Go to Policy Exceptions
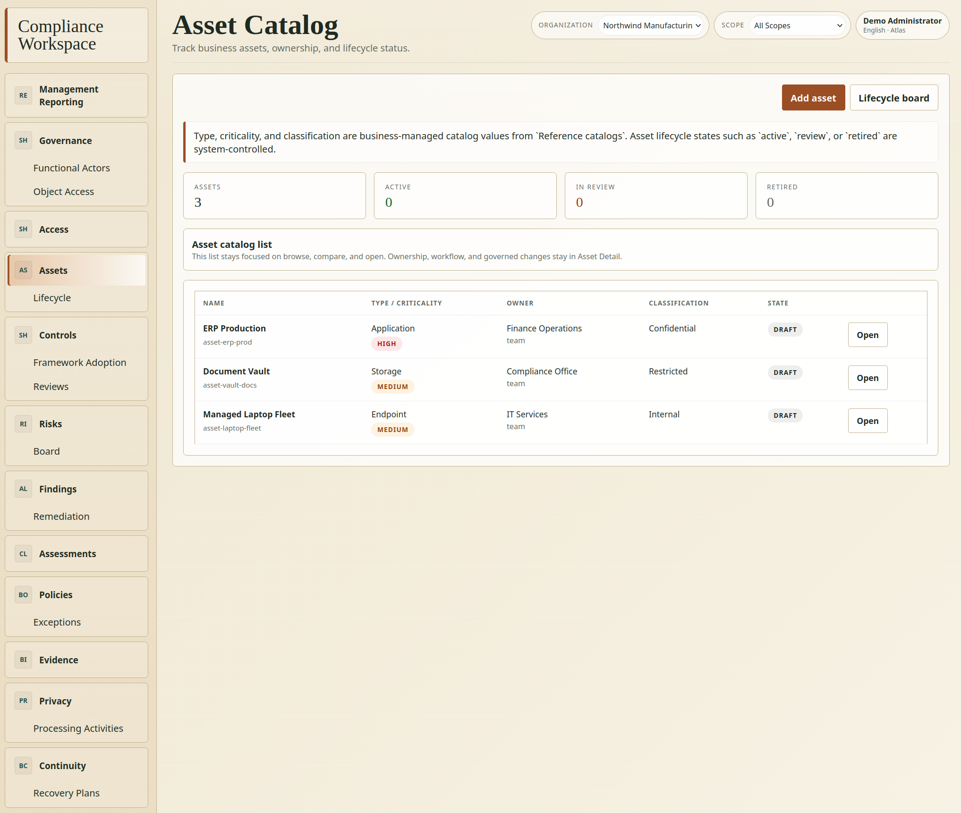This screenshot has height=813, width=961. pos(57,622)
